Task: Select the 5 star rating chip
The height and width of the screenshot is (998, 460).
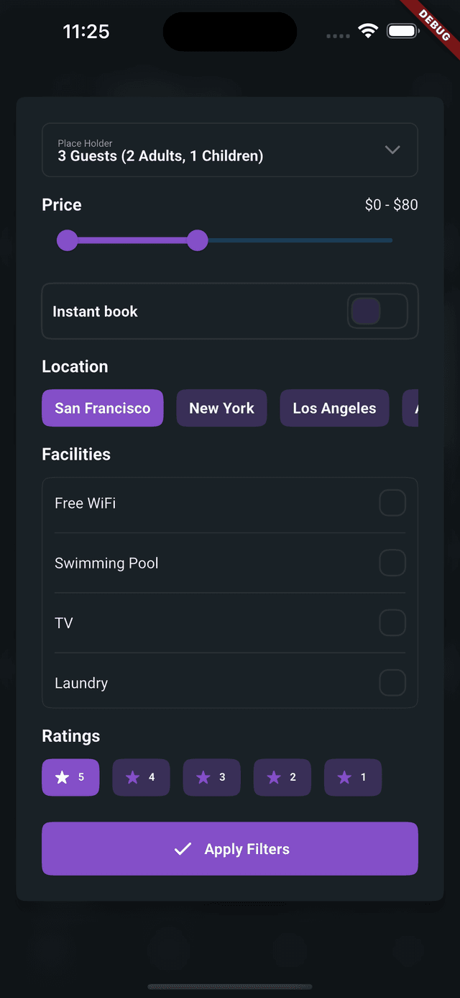Action: (70, 777)
